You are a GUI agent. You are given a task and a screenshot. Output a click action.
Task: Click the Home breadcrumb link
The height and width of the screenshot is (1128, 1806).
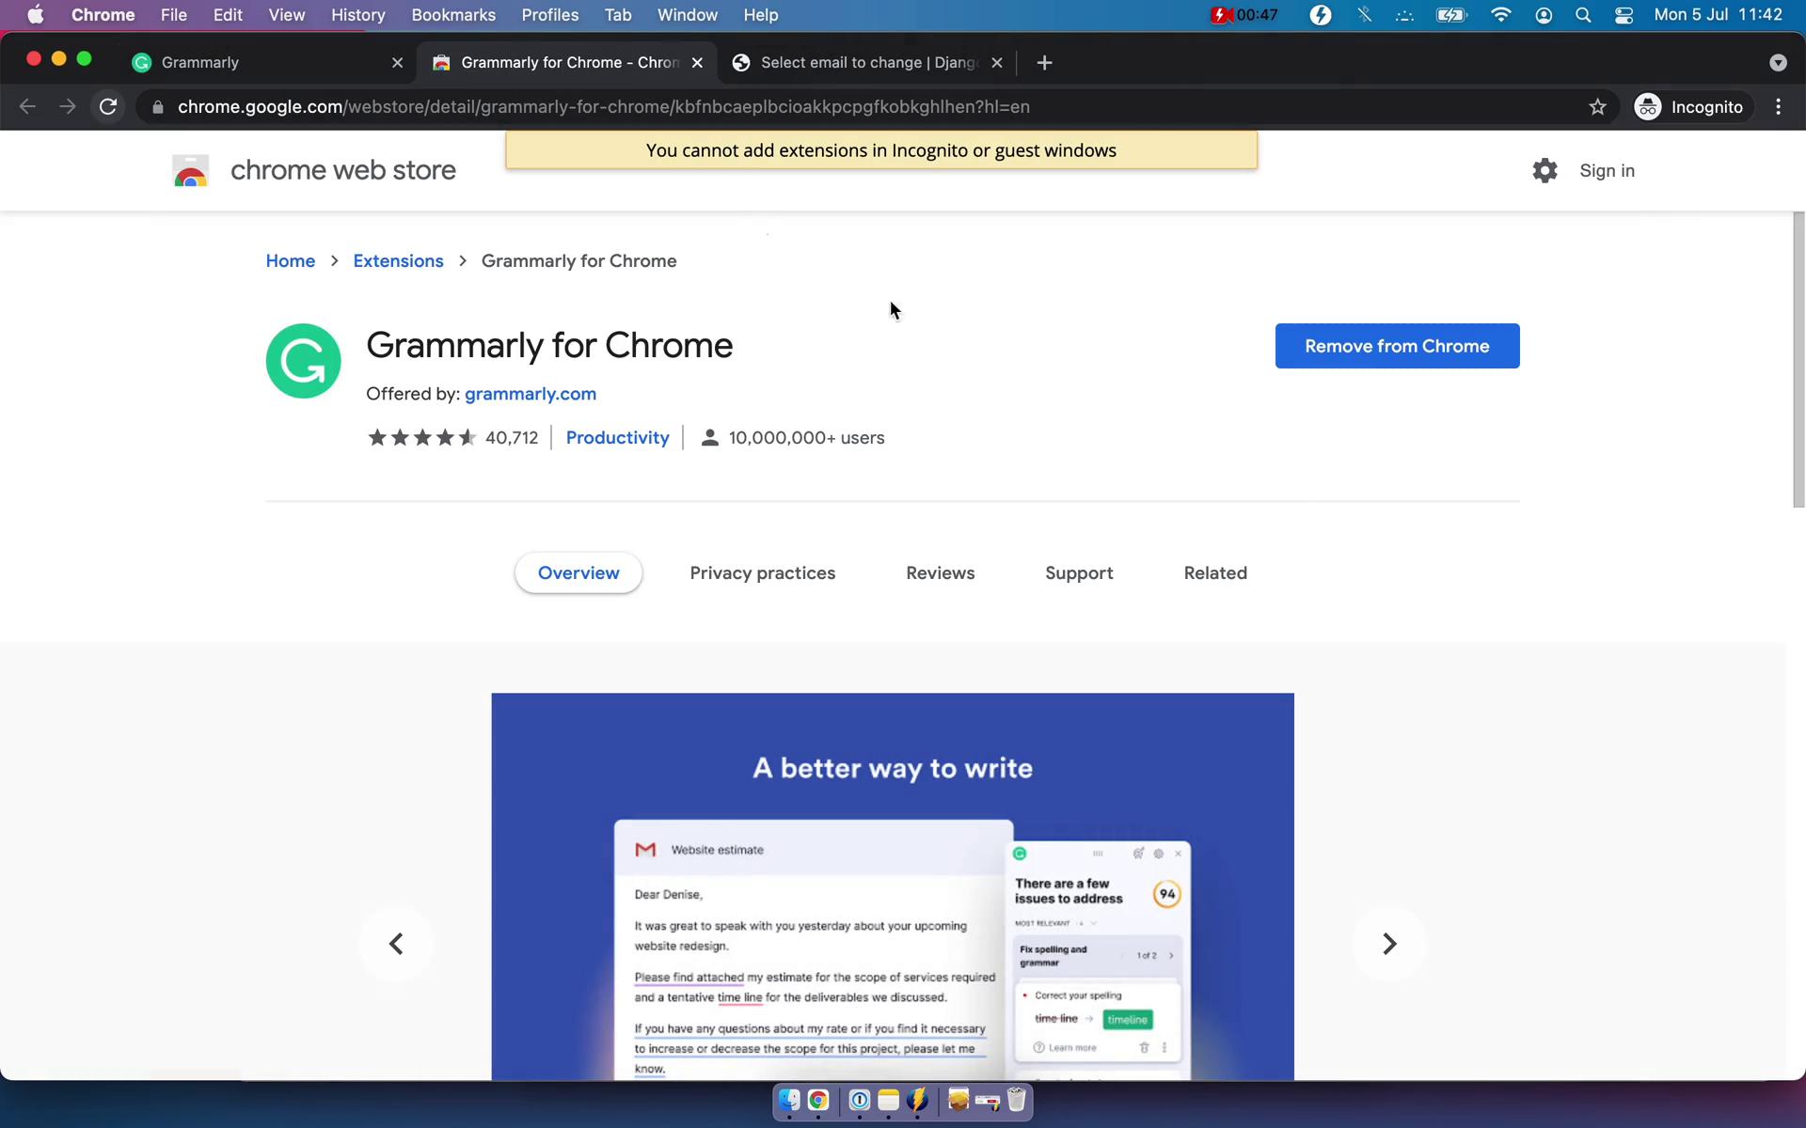coord(290,259)
